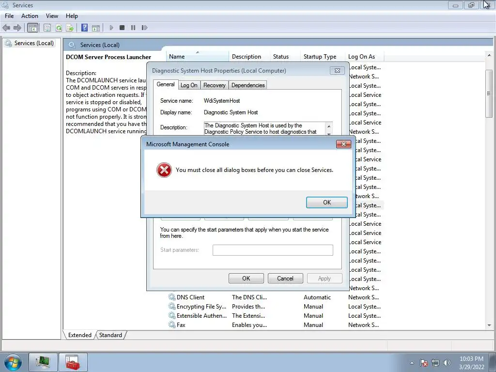The width and height of the screenshot is (496, 372).
Task: Switch to the General tab
Action: point(166,84)
